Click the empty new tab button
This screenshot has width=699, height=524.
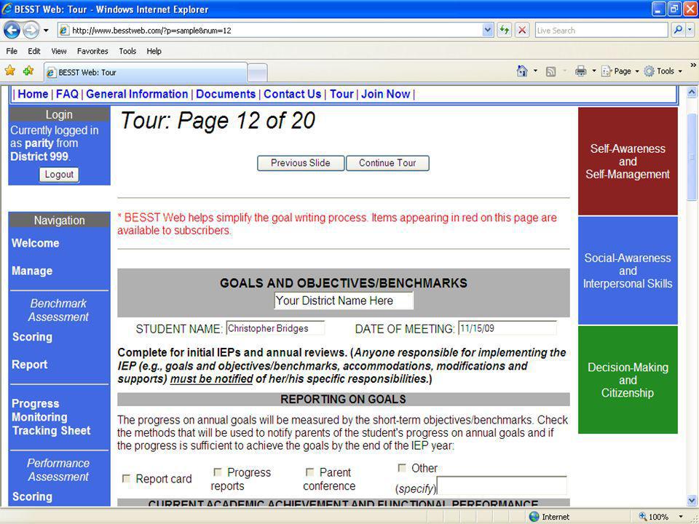pyautogui.click(x=257, y=73)
